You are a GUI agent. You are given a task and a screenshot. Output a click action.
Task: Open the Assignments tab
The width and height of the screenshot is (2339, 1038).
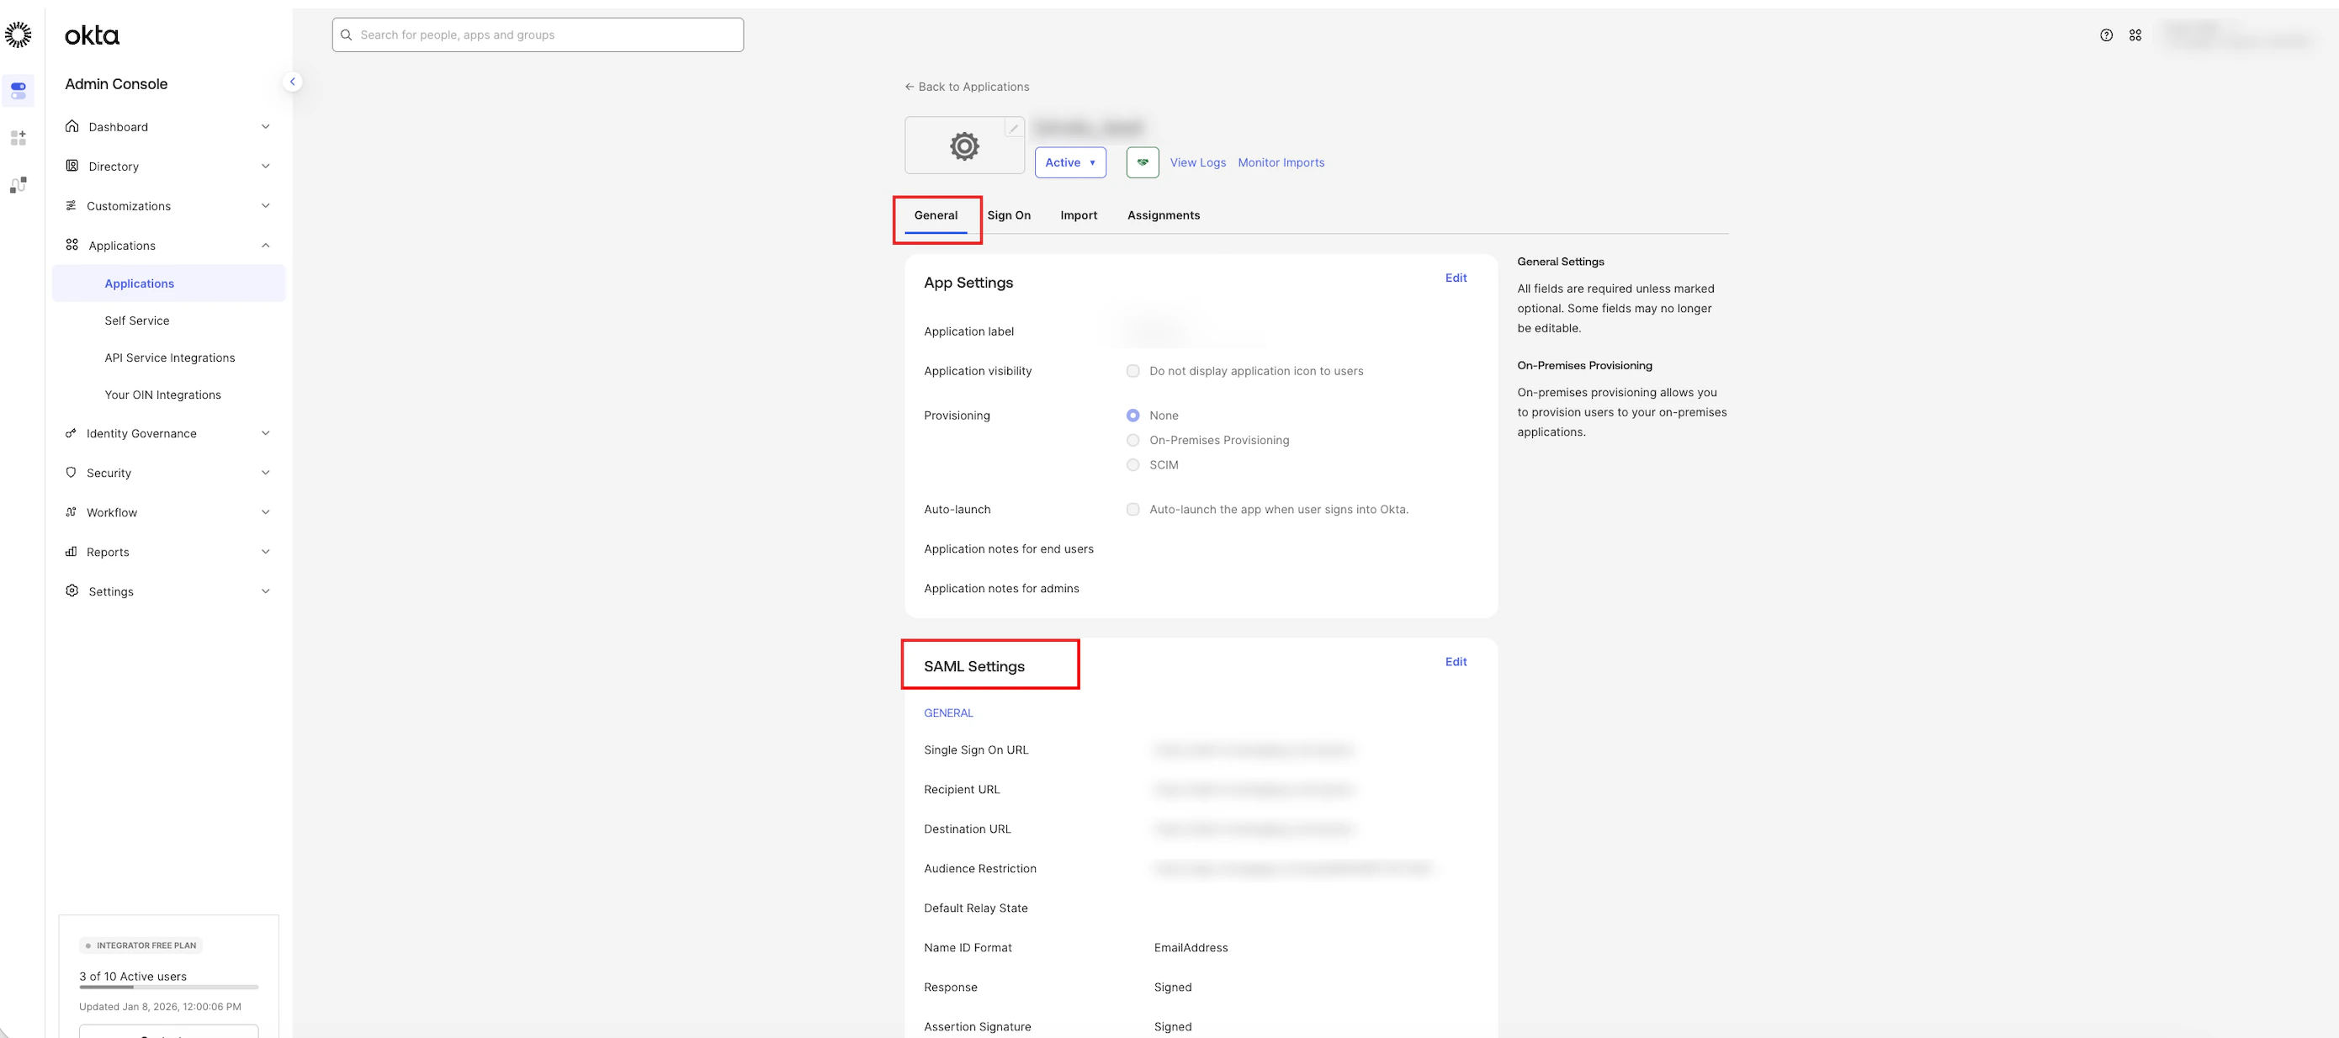point(1163,215)
